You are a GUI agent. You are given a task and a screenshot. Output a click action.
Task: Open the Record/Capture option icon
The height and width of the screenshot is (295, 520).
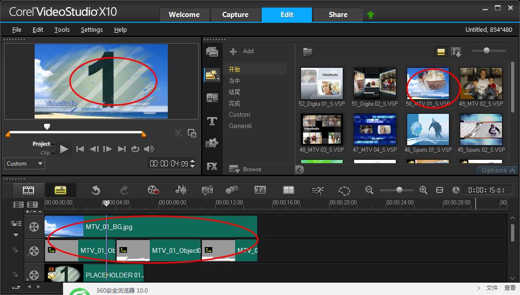point(153,190)
